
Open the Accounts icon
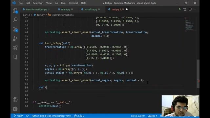pyautogui.click(x=15, y=100)
